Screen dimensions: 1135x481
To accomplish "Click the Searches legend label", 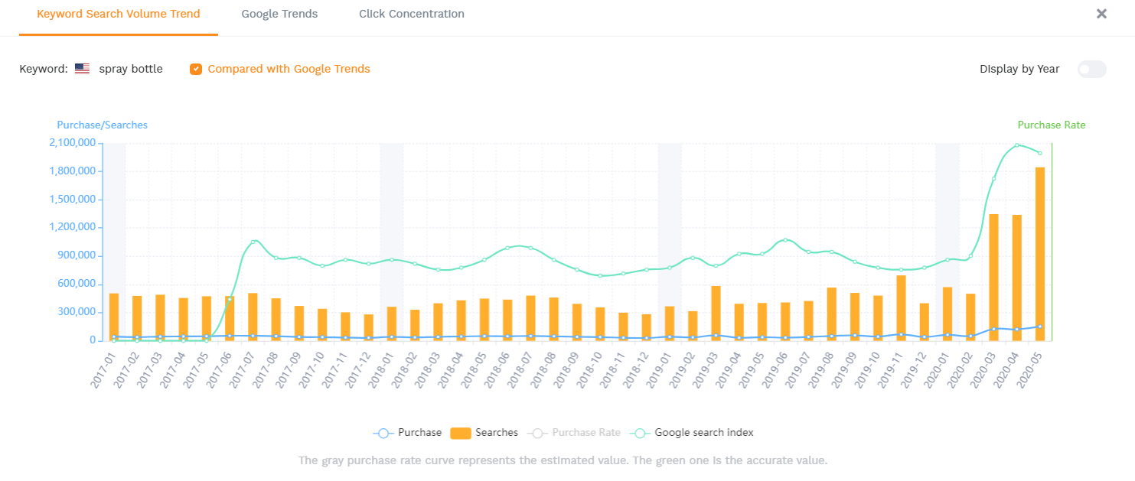I will point(497,433).
